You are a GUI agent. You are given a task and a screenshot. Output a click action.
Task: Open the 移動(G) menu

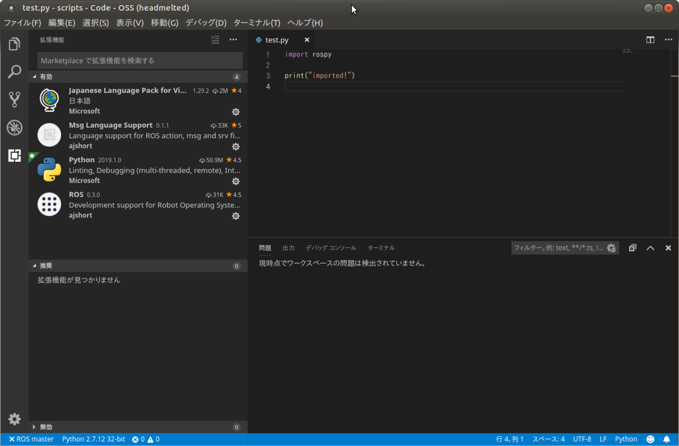tap(165, 23)
